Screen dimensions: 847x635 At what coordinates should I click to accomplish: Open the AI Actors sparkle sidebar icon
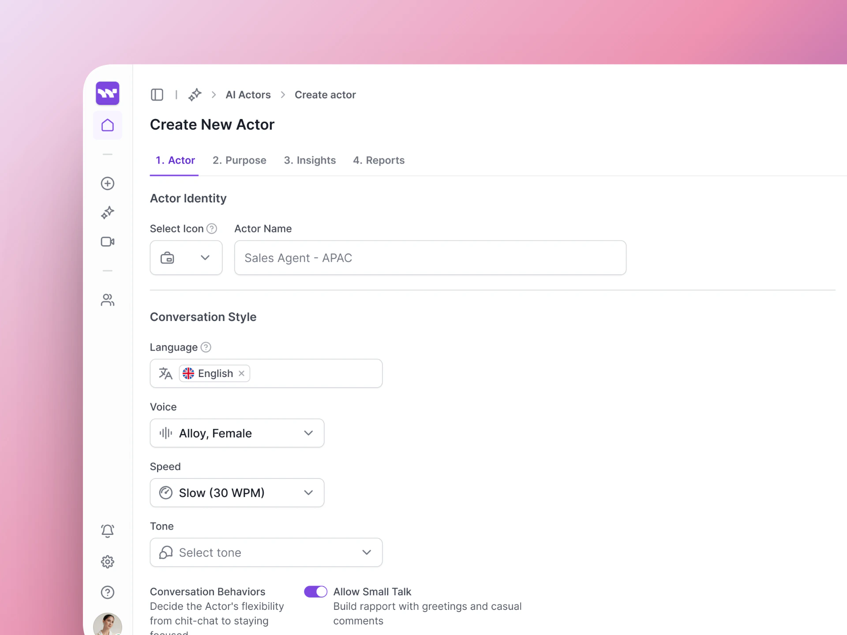pos(107,213)
